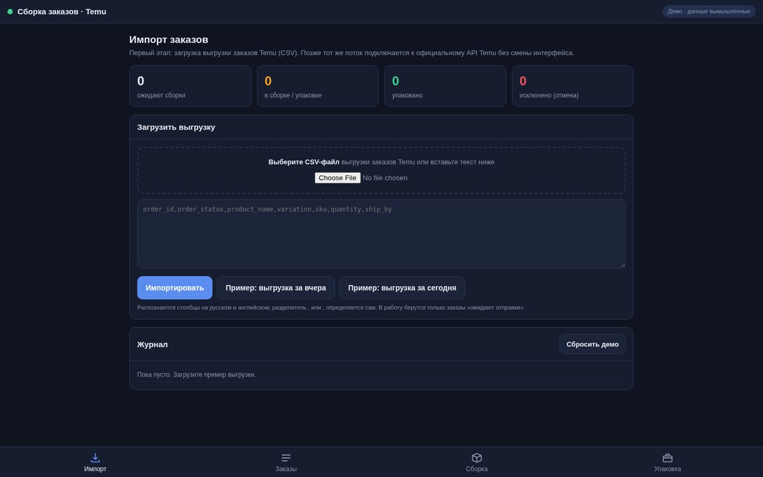Click the 'Импорт заказов' heading
The height and width of the screenshot is (477, 763).
pos(168,39)
